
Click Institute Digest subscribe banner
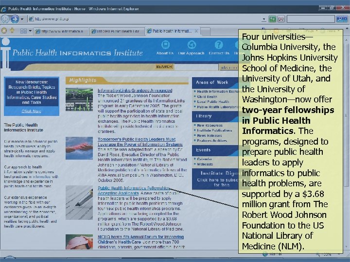(x=215, y=179)
